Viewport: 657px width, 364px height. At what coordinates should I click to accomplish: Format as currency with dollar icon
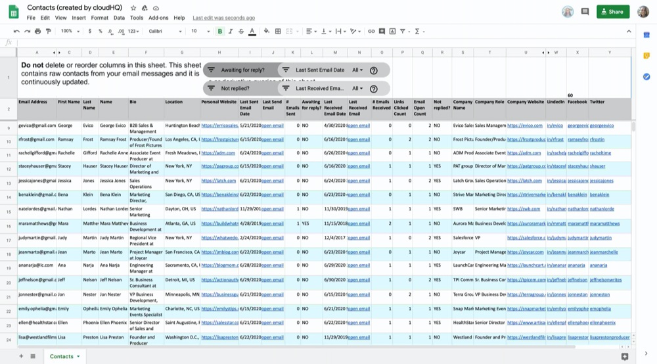[x=89, y=32]
